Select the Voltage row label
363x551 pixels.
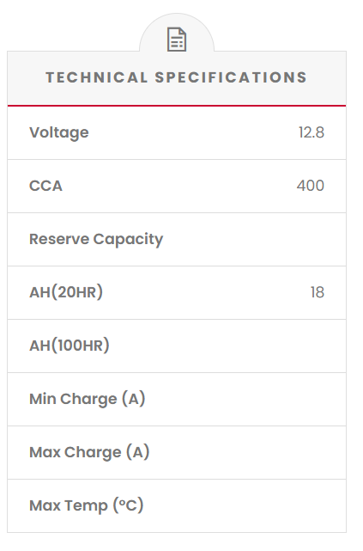59,133
